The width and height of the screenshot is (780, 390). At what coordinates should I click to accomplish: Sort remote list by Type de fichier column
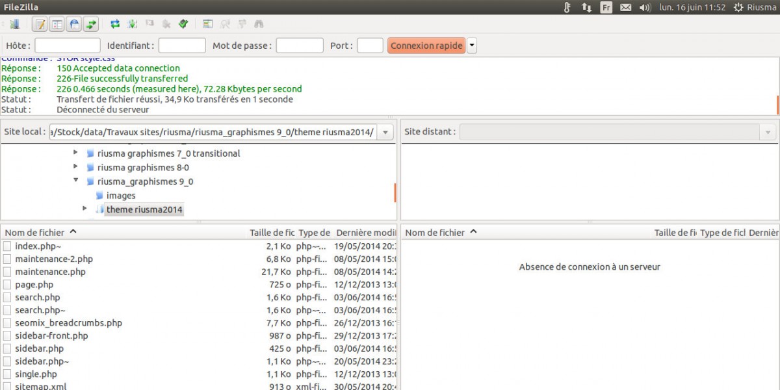[x=722, y=232]
